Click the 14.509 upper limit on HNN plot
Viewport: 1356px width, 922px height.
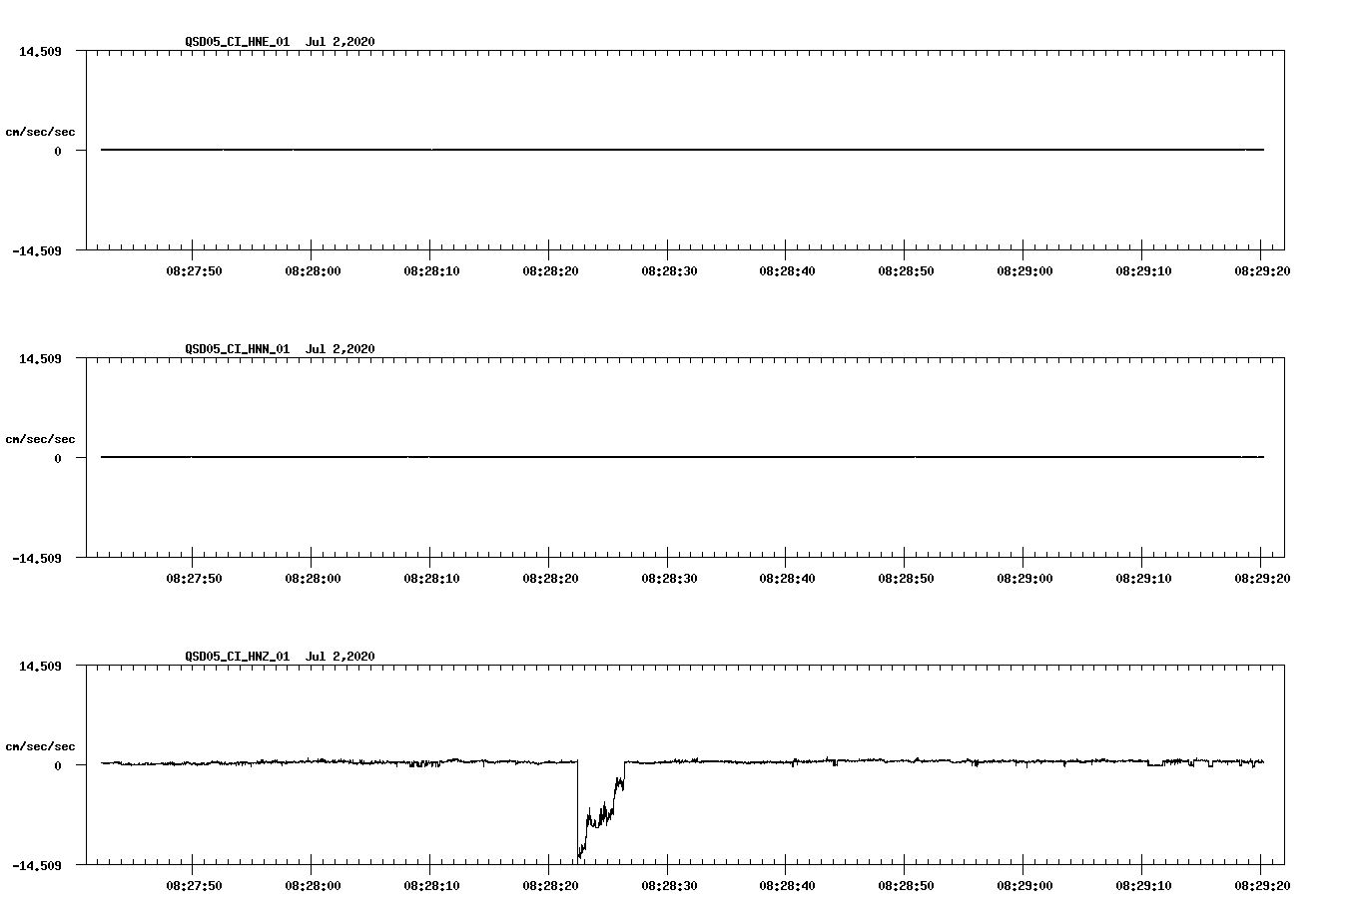point(41,358)
